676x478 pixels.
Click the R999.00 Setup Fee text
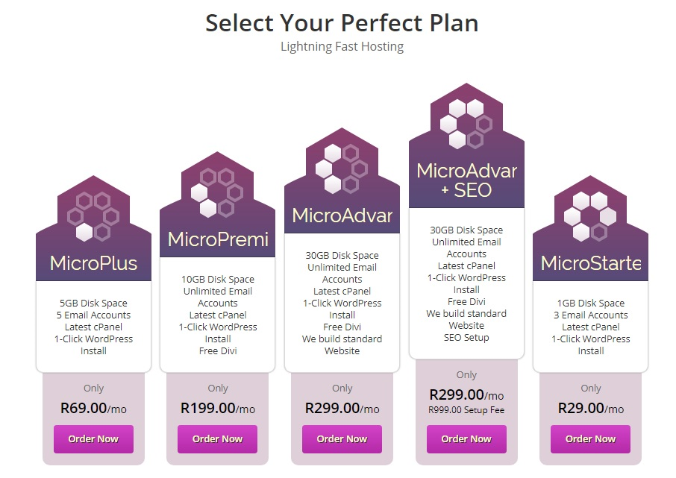[x=466, y=410]
